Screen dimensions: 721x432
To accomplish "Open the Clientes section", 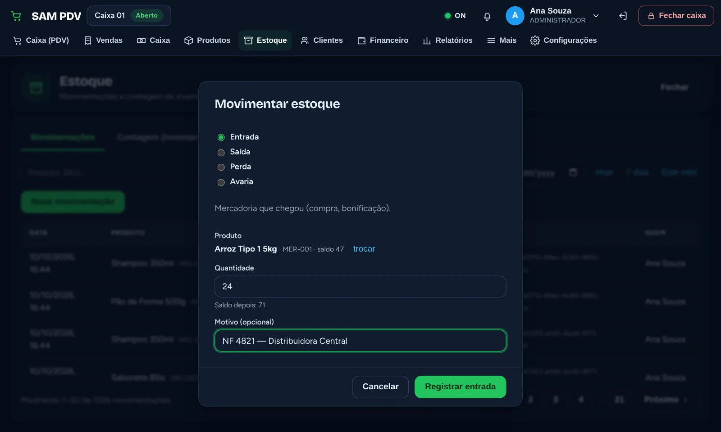I will click(322, 40).
